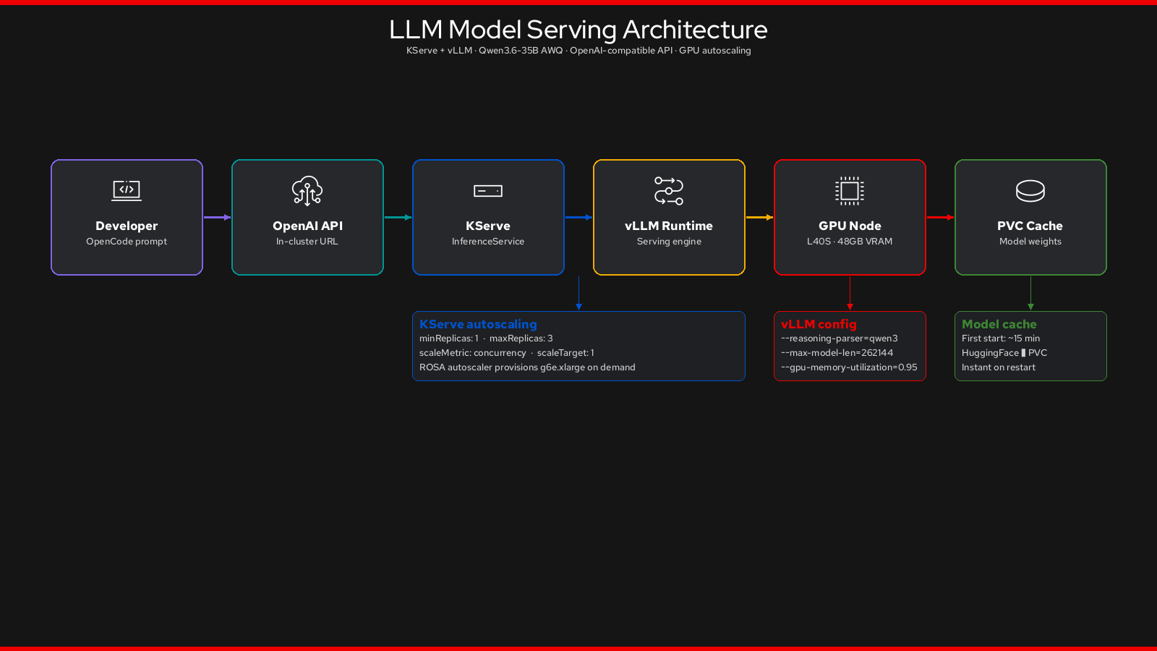Click the OpenAI API cloud icon
The width and height of the screenshot is (1157, 651).
click(x=307, y=191)
